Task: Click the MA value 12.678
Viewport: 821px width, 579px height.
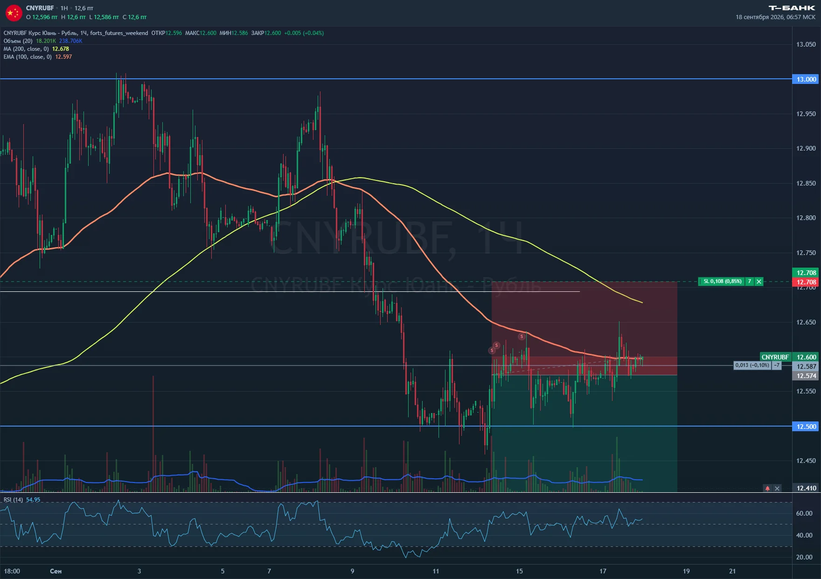Action: pyautogui.click(x=61, y=49)
